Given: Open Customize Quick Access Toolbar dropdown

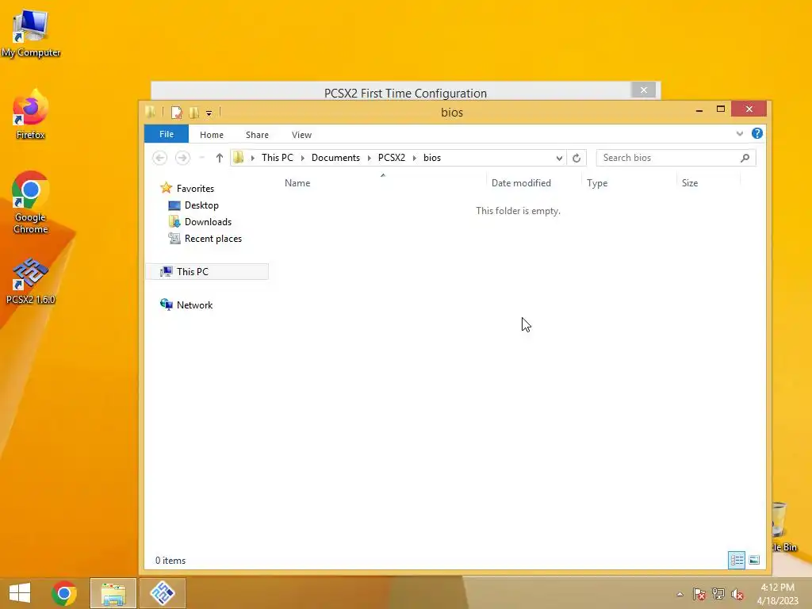Looking at the screenshot, I should [209, 113].
